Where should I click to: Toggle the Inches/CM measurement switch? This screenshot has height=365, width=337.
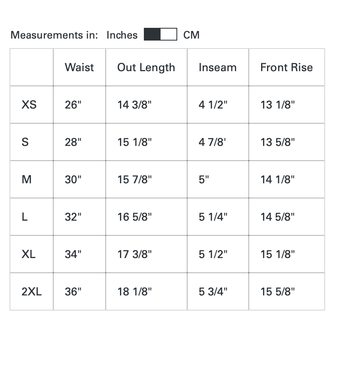click(160, 35)
